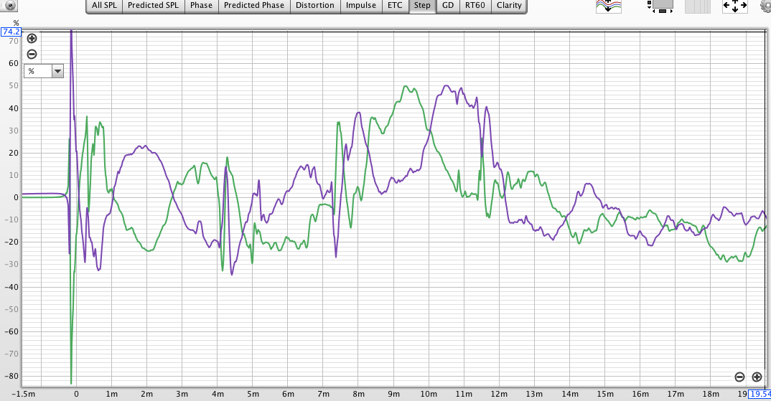The height and width of the screenshot is (401, 771).
Task: Click the fit graph limits arrows icon
Action: point(734,6)
